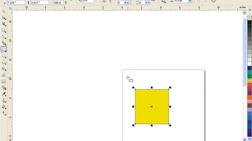
Task: Select the Text tool
Action: coord(4,75)
